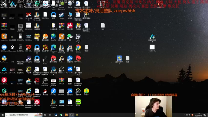Launch the 雷神加速器 shortcut
Screen dimensions: 208x117
(45, 37)
